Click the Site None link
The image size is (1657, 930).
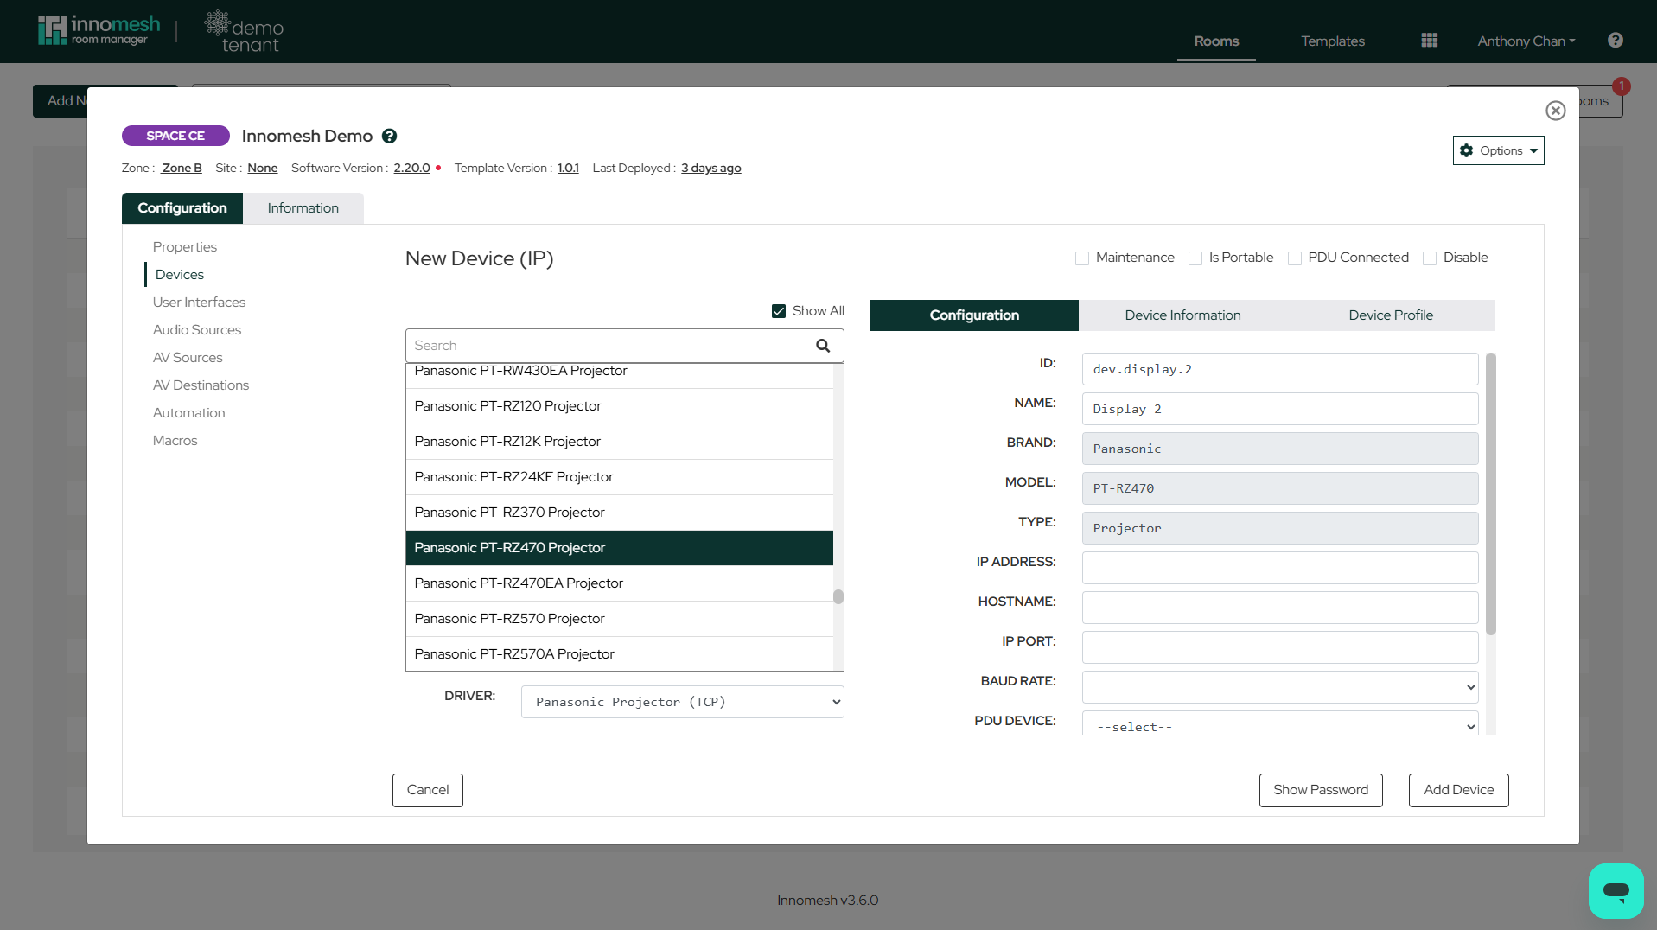click(x=263, y=168)
